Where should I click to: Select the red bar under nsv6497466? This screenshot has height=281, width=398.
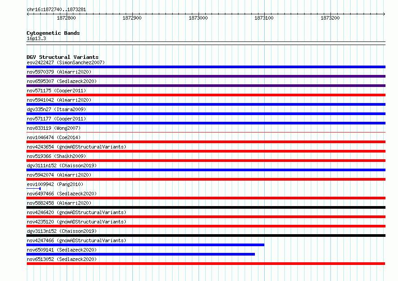click(206, 198)
